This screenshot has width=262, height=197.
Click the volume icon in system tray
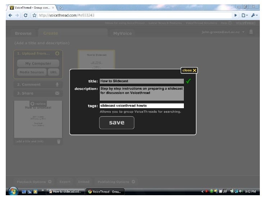coord(241,191)
